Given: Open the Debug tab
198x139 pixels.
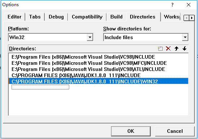Looking at the screenshot, I should coord(56,17).
